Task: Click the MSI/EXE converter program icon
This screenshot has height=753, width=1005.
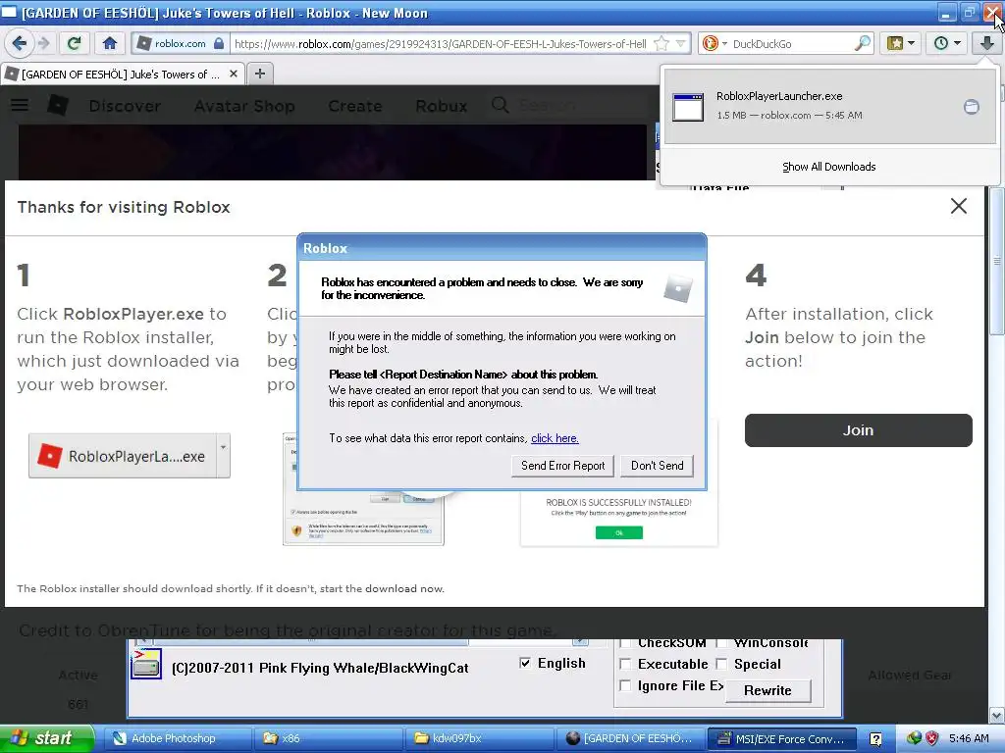Action: pos(145,664)
